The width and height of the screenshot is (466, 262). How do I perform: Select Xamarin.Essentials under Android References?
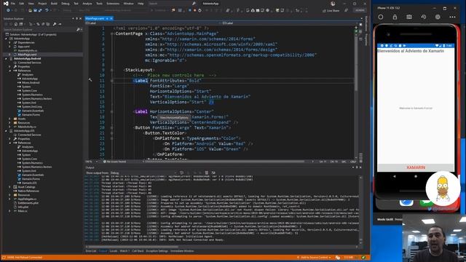point(33,111)
